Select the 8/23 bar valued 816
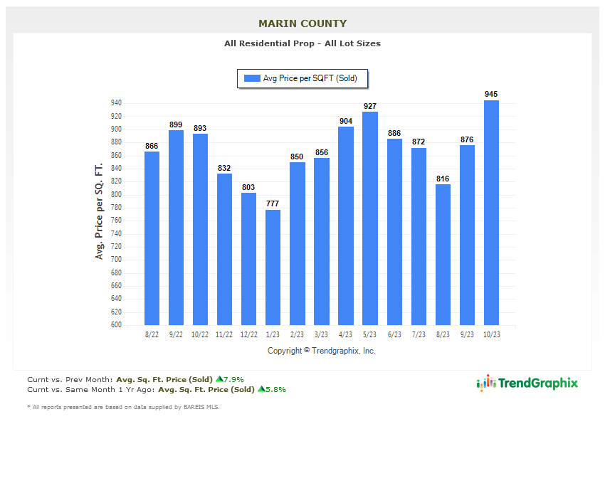The width and height of the screenshot is (605, 498). click(443, 255)
